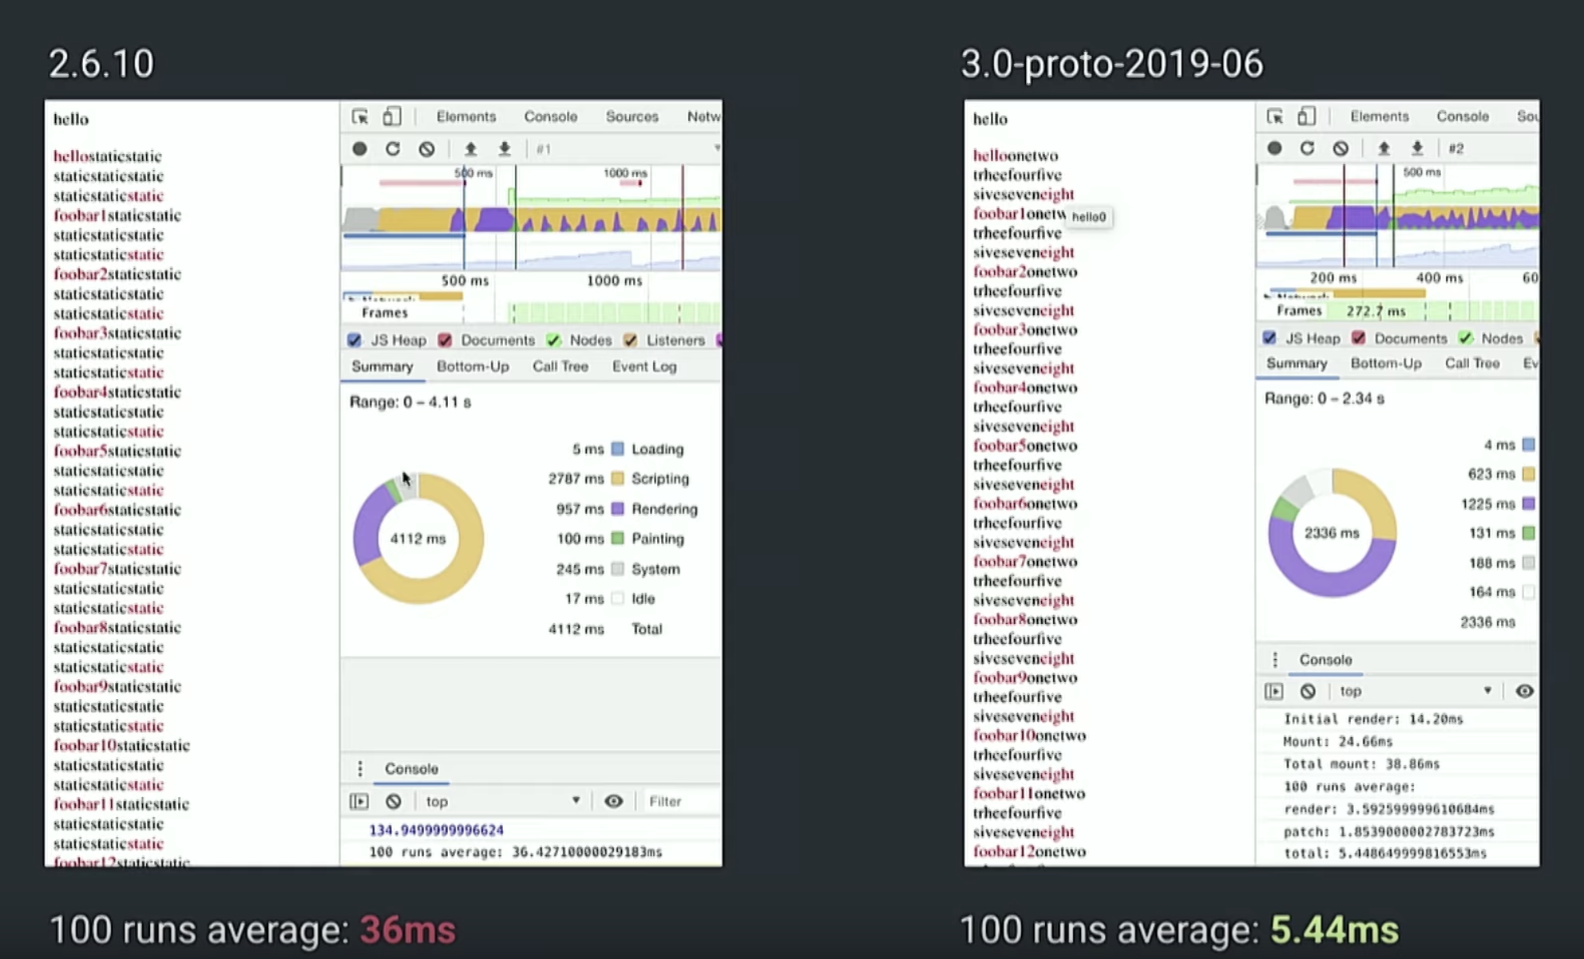1584x959 pixels.
Task: Click save profile download icon, right panel
Action: [1417, 148]
